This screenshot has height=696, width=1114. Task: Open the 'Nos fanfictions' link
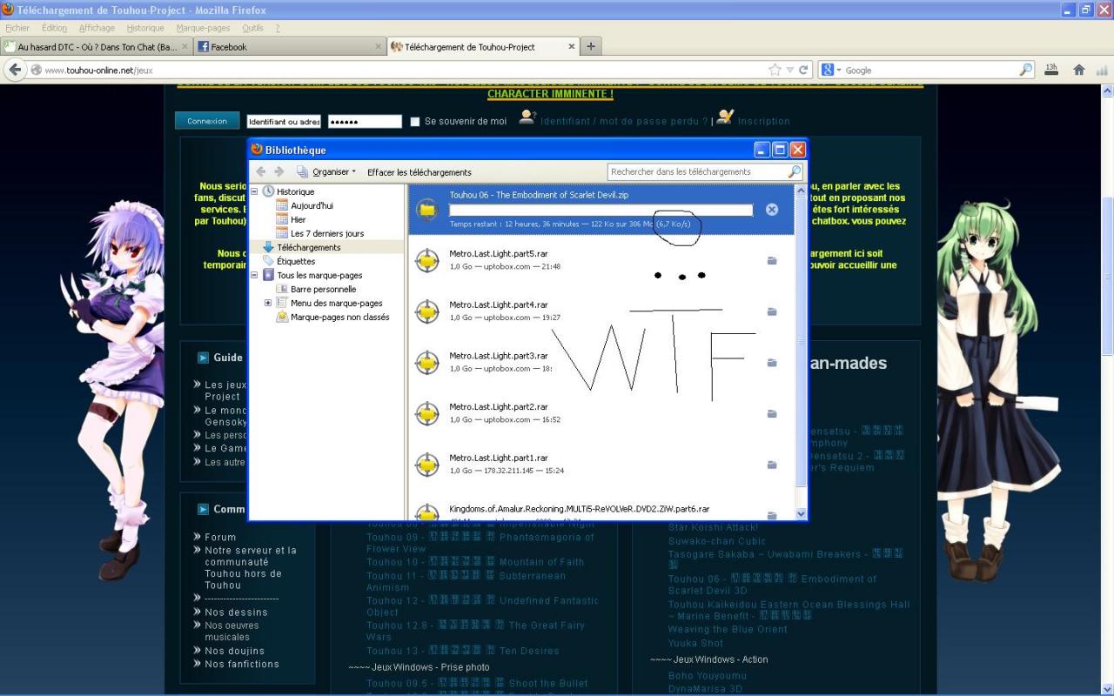242,665
